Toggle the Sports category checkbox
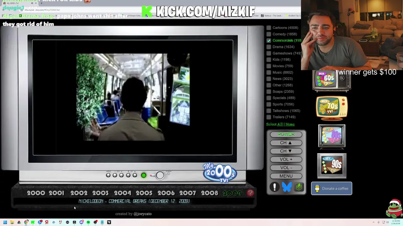 tap(269, 104)
